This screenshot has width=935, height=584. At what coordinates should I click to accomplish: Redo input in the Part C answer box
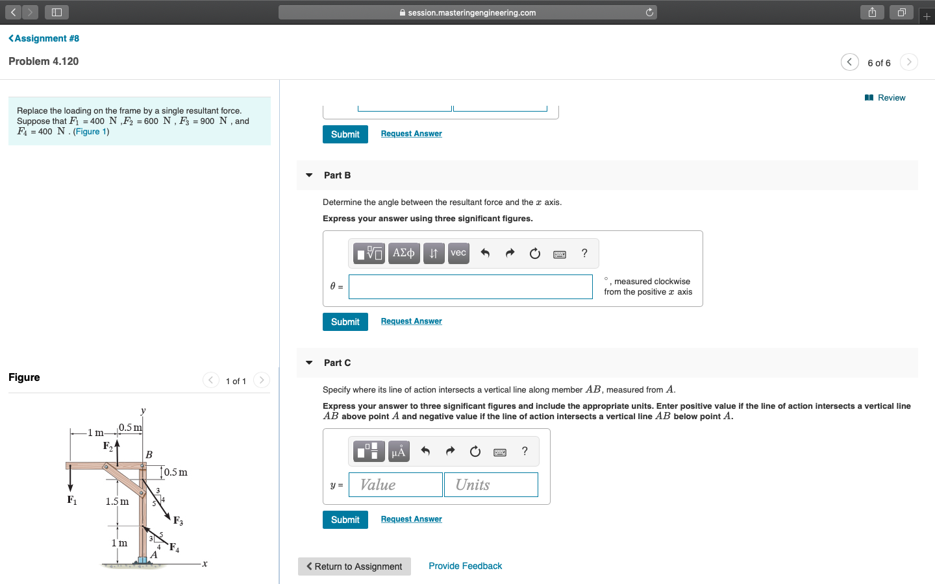point(450,451)
